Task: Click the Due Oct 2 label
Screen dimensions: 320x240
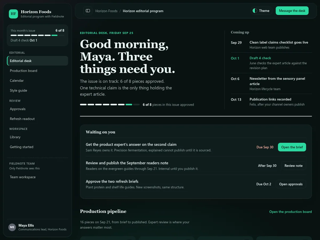Action: tap(264, 184)
